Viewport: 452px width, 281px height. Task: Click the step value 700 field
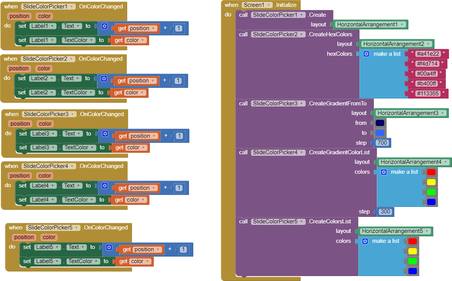[x=382, y=143]
